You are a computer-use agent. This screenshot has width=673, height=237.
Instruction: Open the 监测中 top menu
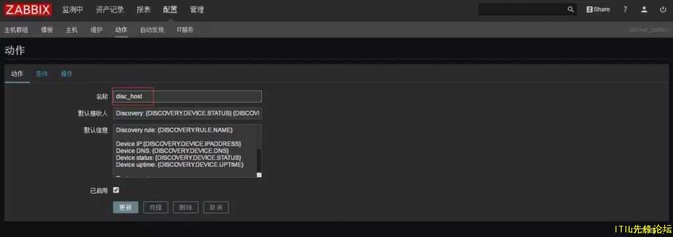(72, 10)
